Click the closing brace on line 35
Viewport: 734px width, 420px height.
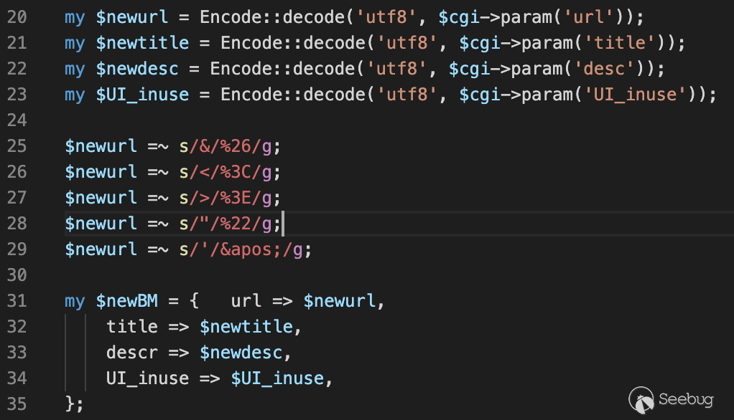coord(70,404)
